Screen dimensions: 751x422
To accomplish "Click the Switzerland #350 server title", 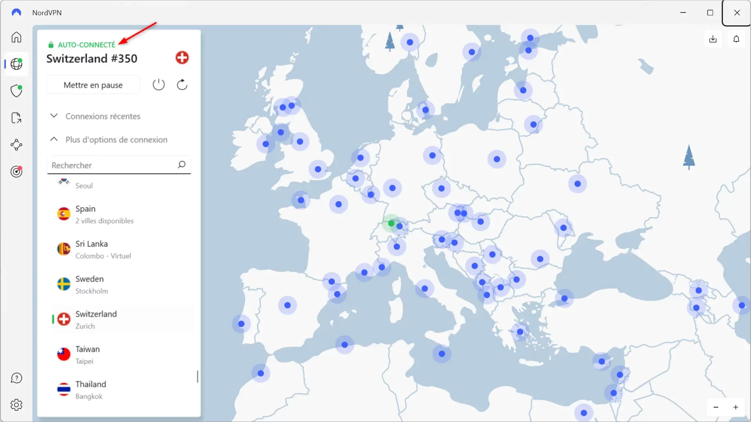I will (92, 59).
